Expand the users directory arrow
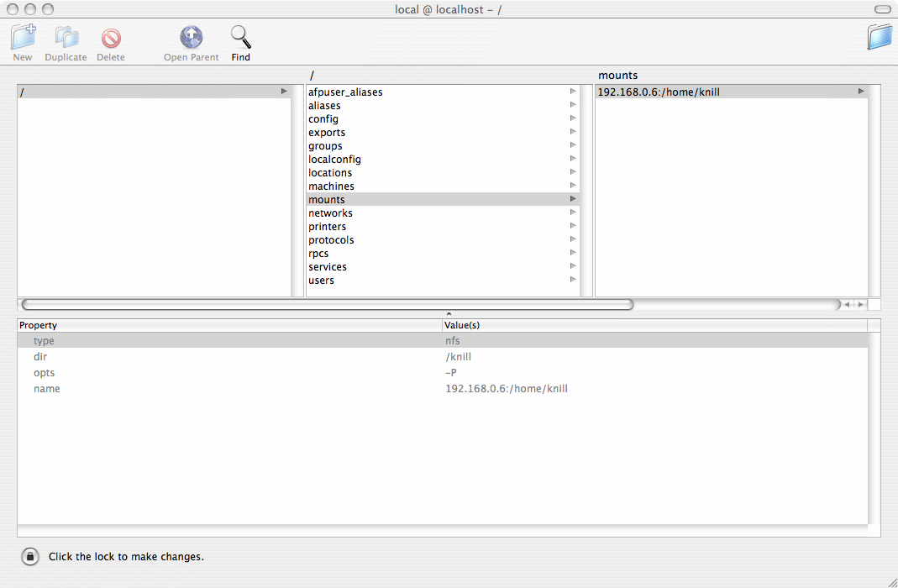 click(x=573, y=280)
